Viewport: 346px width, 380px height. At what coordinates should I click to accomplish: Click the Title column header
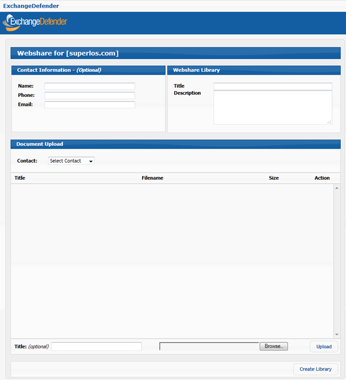[20, 178]
